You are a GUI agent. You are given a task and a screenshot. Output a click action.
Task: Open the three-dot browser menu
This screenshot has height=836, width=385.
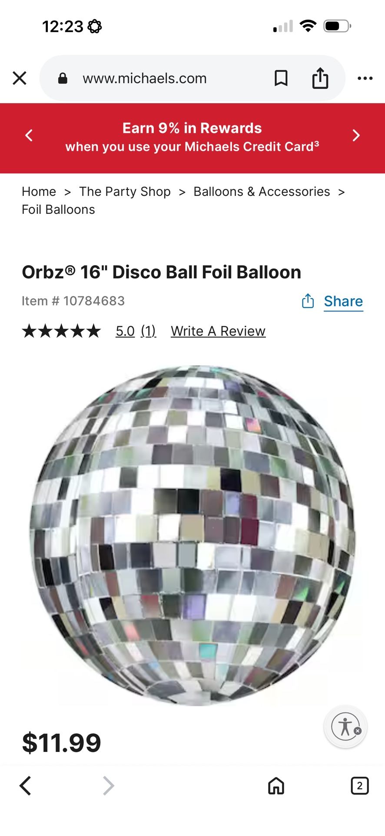click(365, 78)
